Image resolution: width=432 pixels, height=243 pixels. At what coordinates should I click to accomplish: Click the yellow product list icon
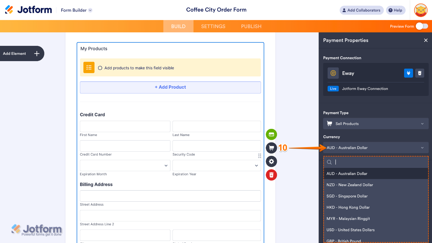tap(89, 67)
